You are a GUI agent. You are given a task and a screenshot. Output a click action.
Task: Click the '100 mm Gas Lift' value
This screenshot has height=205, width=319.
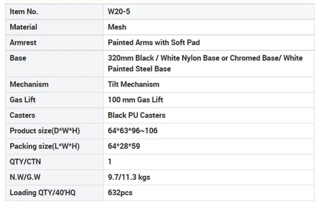pos(135,100)
